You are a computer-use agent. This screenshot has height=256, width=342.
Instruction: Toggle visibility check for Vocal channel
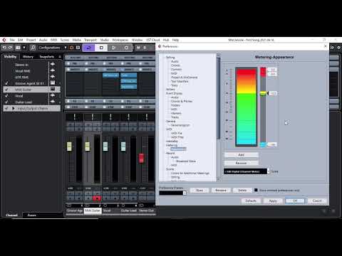6,96
